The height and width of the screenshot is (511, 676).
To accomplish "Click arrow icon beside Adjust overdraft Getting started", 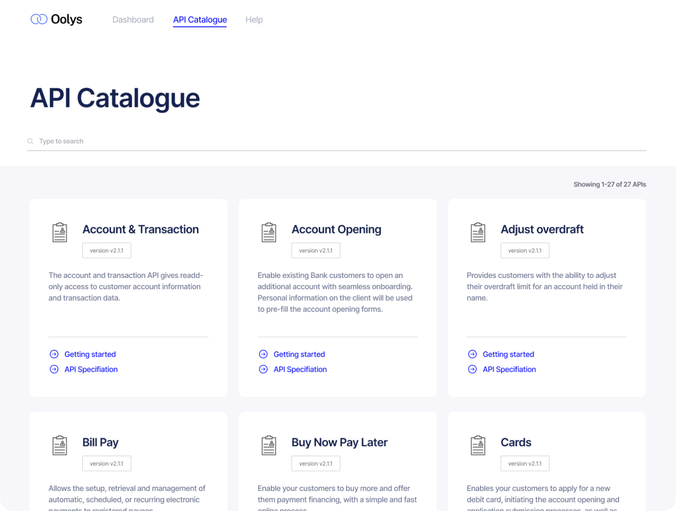I will point(472,354).
